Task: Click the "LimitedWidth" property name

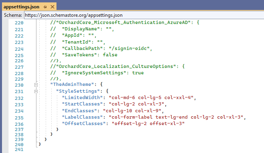Action: [82, 97]
